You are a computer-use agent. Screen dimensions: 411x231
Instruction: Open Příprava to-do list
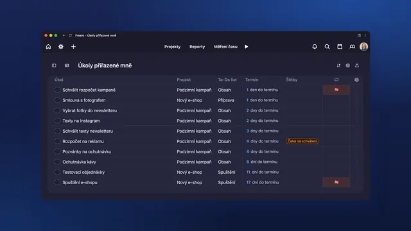pos(226,100)
